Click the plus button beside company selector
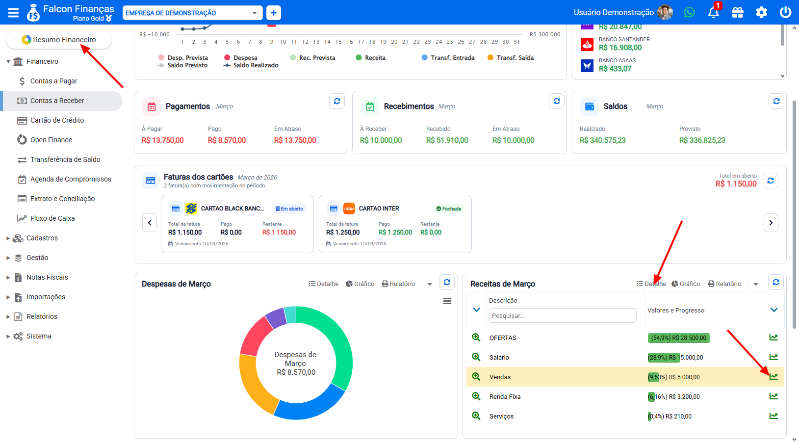 click(x=274, y=13)
